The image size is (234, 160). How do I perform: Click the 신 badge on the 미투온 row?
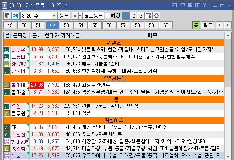coord(7,49)
